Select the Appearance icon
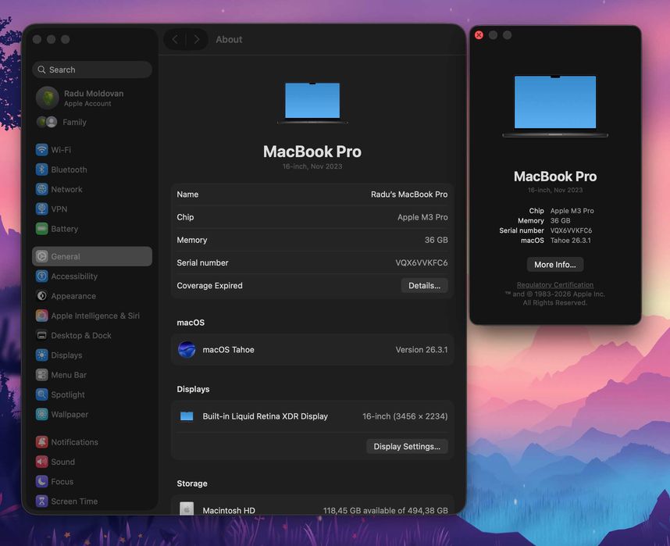Viewport: 670px width, 546px height. pyautogui.click(x=41, y=295)
